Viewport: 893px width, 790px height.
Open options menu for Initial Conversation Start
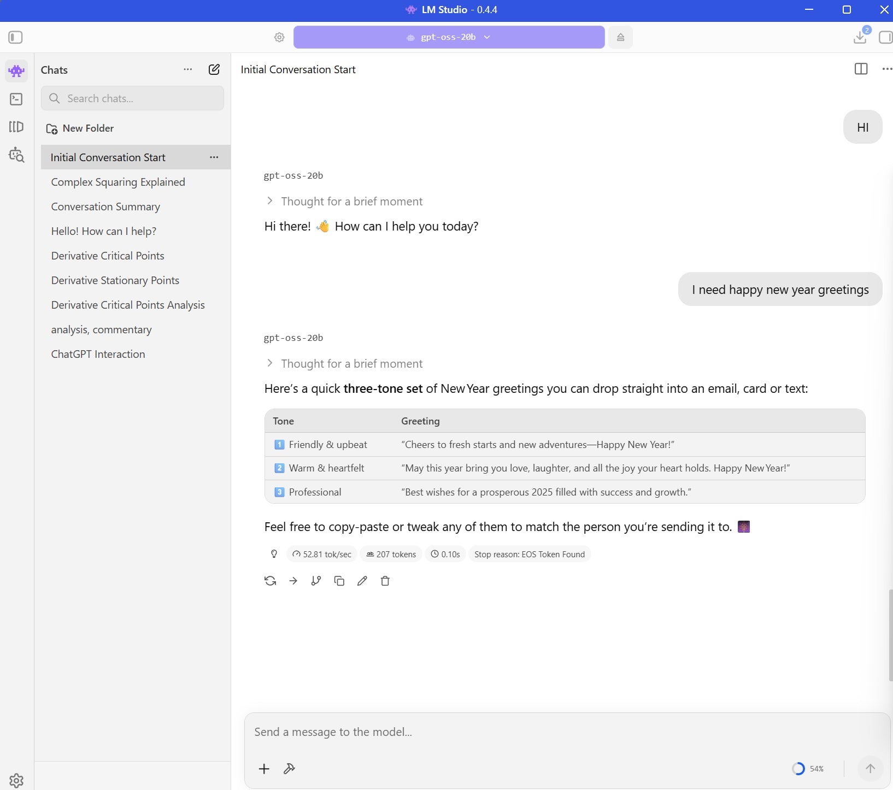[x=214, y=157]
